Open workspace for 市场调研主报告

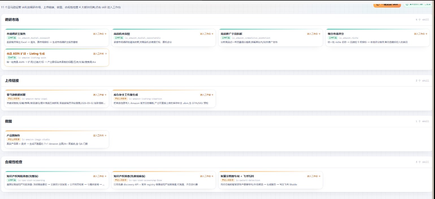100,34
